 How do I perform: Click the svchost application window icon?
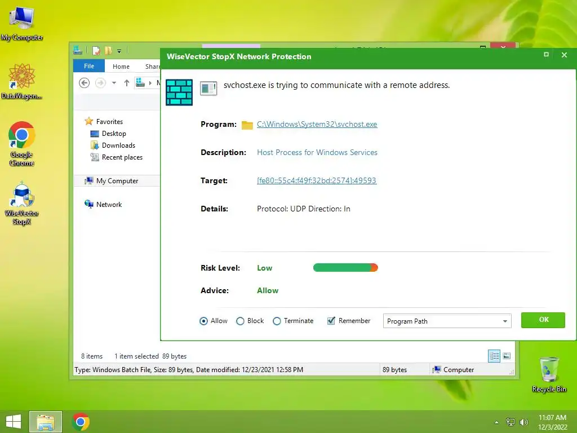[x=208, y=89]
